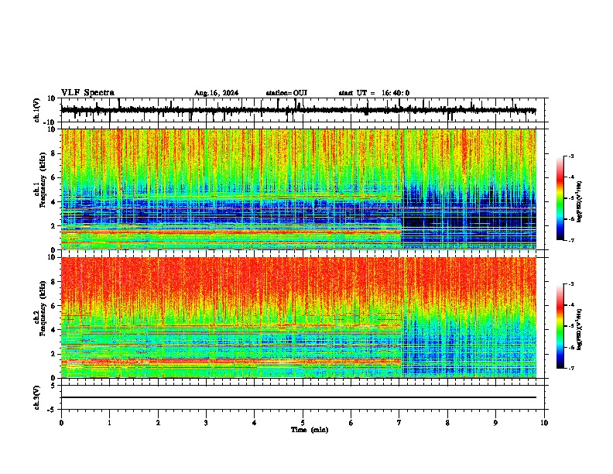Click the "-5" label on ch.1 colorbar
The height and width of the screenshot is (474, 613).
[571, 198]
